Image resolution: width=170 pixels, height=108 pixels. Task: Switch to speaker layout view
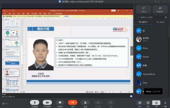[140, 103]
